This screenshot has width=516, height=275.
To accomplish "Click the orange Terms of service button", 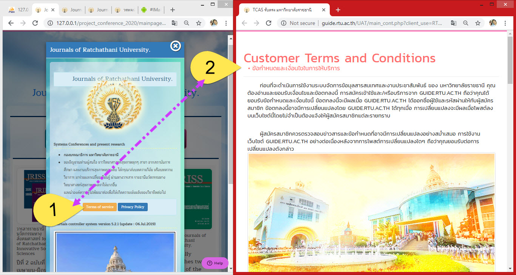I will click(x=100, y=207).
